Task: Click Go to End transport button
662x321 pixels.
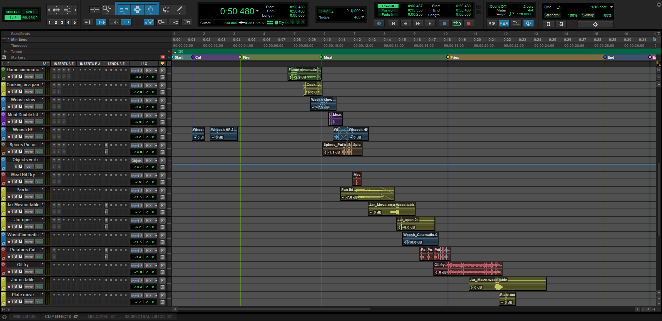Action: pos(430,23)
